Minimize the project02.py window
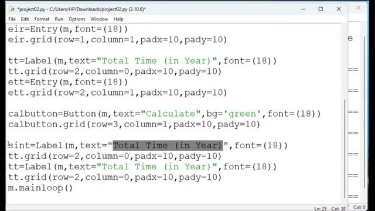Viewport: 375px width, 211px height. pos(303,9)
